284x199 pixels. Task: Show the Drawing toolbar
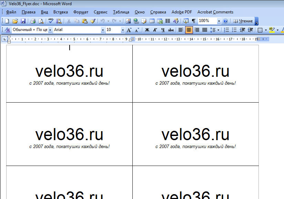coord(176,21)
